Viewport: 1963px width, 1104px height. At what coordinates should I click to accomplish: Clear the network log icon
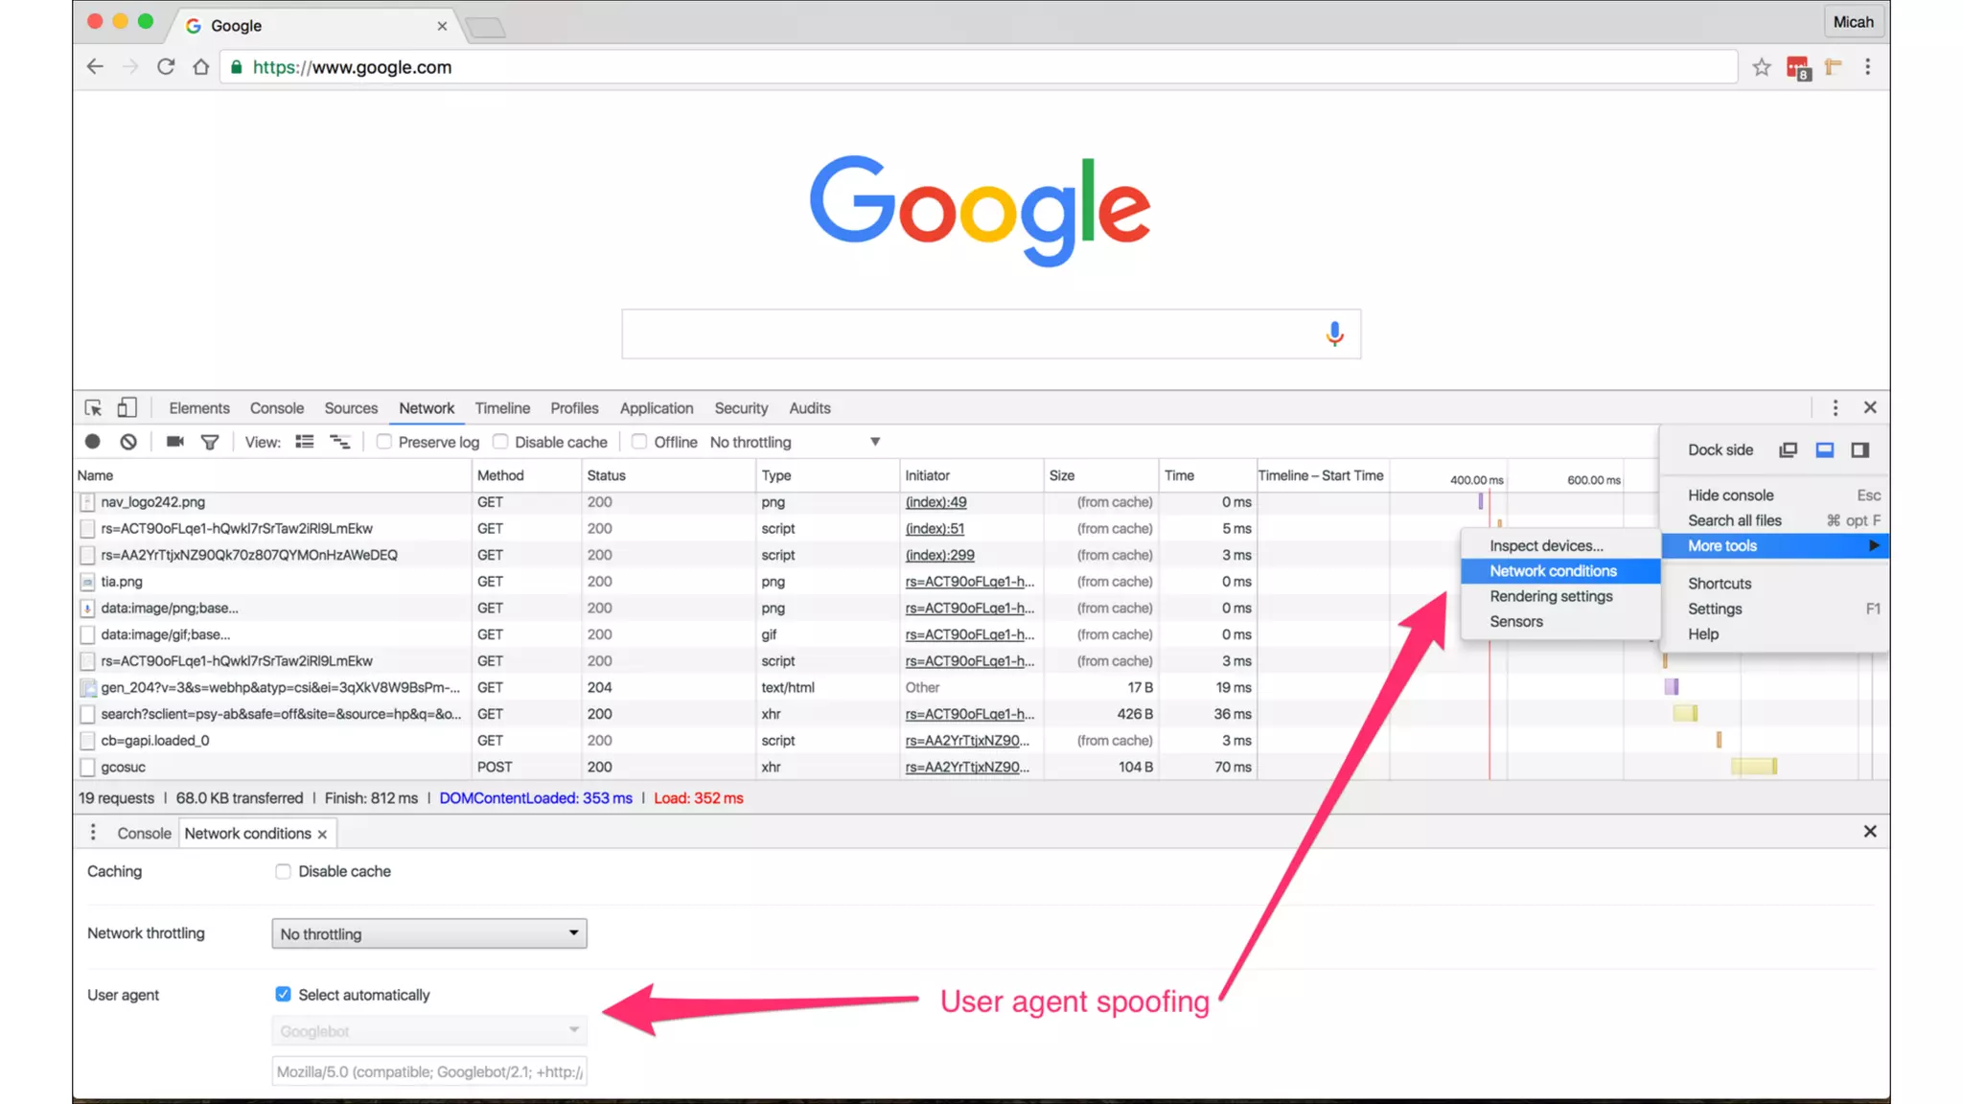point(128,442)
